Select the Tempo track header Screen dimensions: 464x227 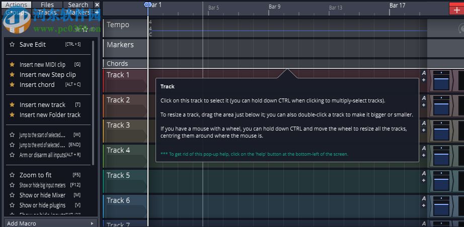point(125,28)
